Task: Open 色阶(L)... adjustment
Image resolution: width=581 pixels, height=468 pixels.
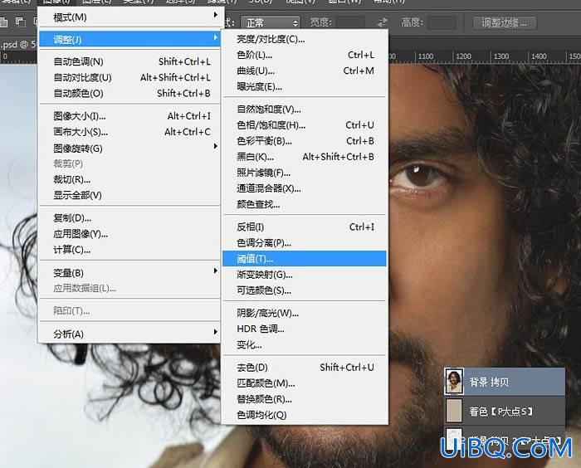Action: pyautogui.click(x=305, y=56)
